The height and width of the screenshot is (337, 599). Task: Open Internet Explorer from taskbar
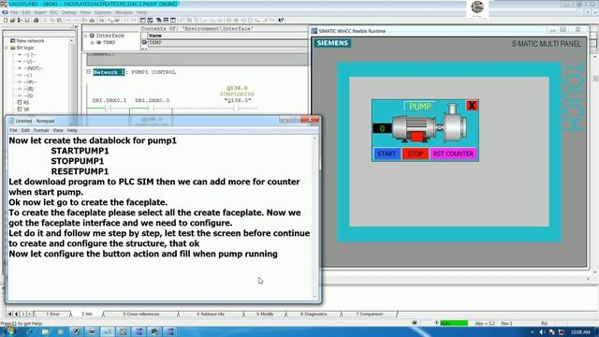[29, 331]
